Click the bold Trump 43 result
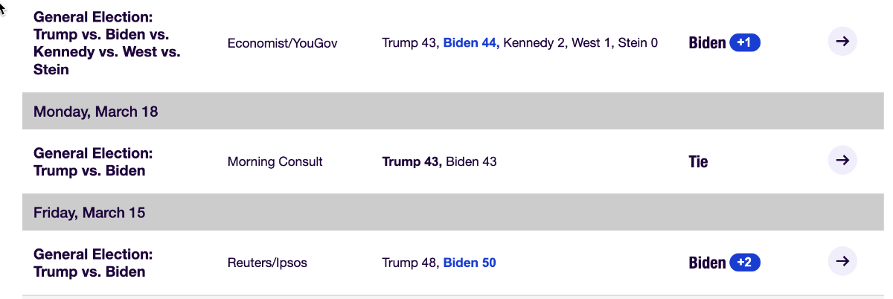The height and width of the screenshot is (299, 893). [x=412, y=161]
